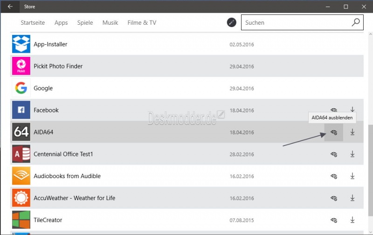Open the AIDA64 app icon
Image resolution: width=373 pixels, height=235 pixels.
pos(21,132)
